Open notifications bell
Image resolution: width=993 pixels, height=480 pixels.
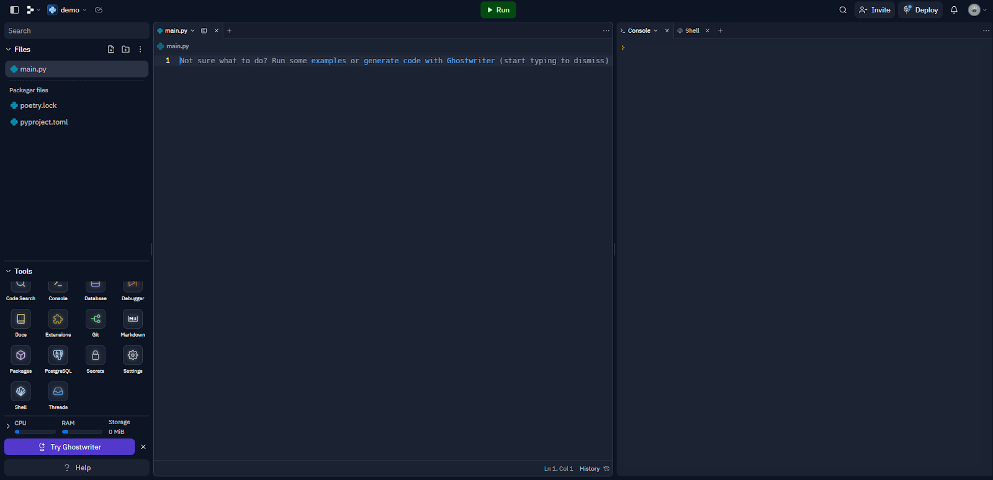pos(954,10)
